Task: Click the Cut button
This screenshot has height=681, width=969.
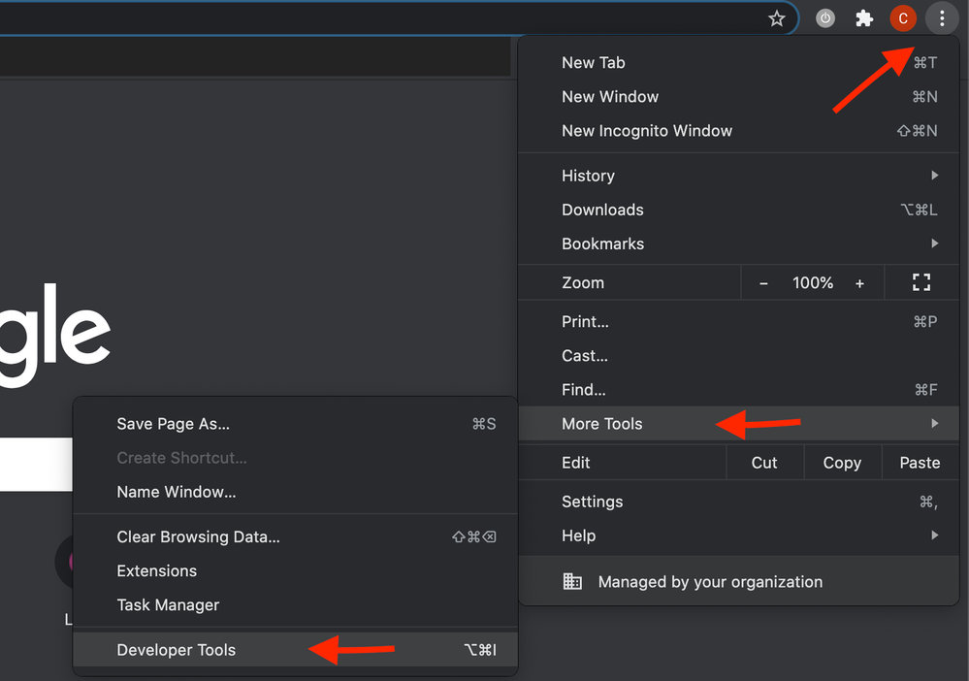Action: click(x=764, y=463)
